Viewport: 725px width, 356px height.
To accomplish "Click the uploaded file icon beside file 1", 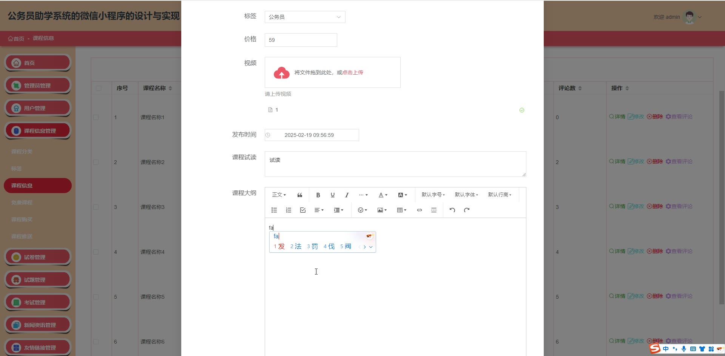I will (x=270, y=110).
